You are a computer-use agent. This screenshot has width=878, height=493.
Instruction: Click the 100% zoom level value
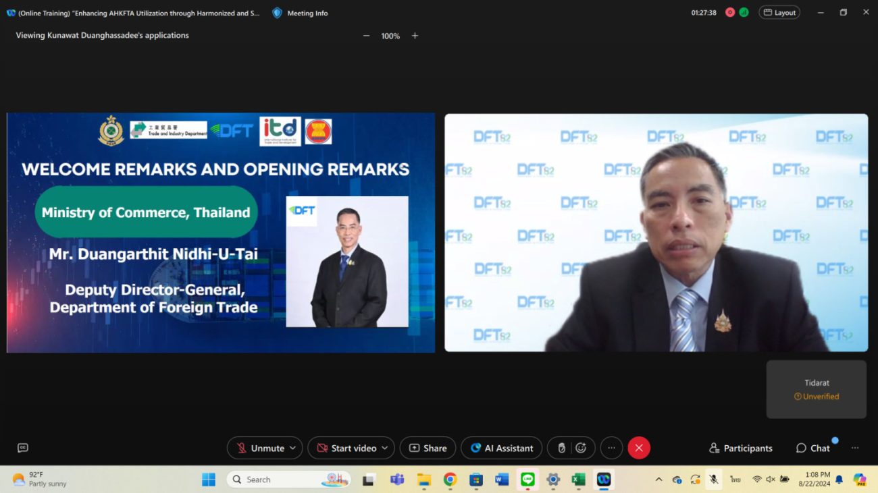390,36
